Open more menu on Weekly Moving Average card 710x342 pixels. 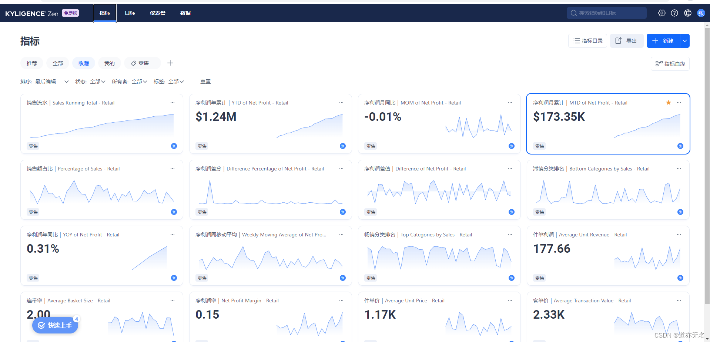pyautogui.click(x=341, y=235)
